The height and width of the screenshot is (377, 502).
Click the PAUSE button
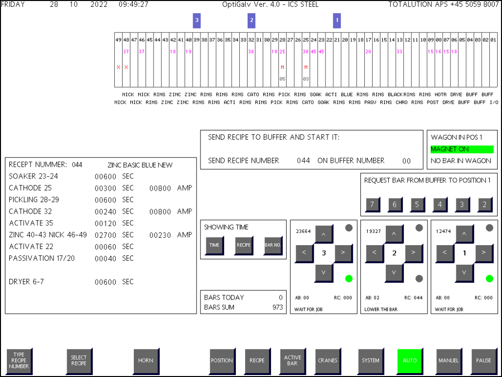click(x=484, y=361)
